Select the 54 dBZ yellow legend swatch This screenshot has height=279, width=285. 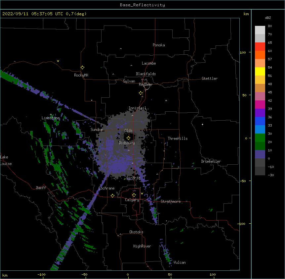(x=260, y=71)
